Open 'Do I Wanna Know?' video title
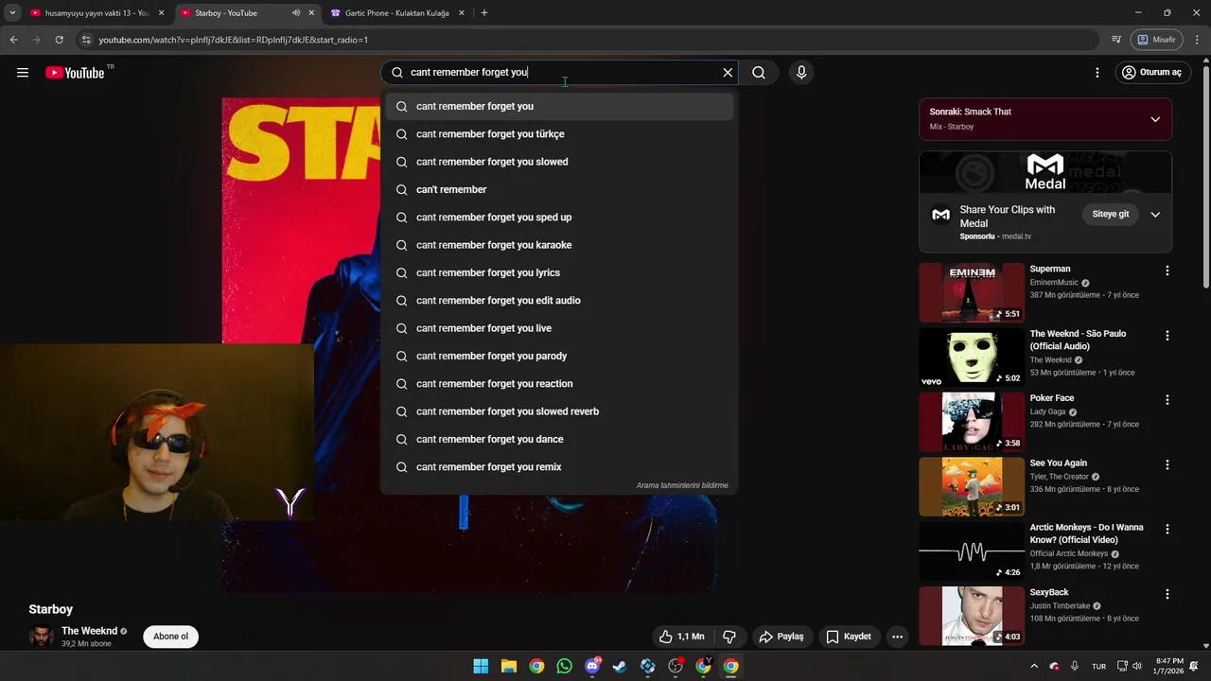Screen dimensions: 1211x681 [x=1086, y=533]
